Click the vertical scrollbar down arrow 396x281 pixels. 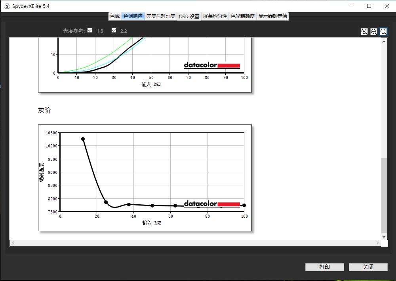[x=384, y=236]
